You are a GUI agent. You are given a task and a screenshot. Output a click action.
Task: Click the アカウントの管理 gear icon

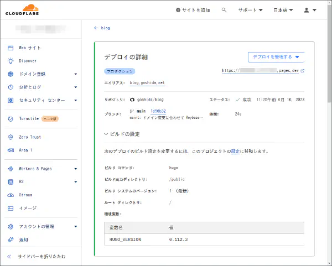tap(11, 227)
